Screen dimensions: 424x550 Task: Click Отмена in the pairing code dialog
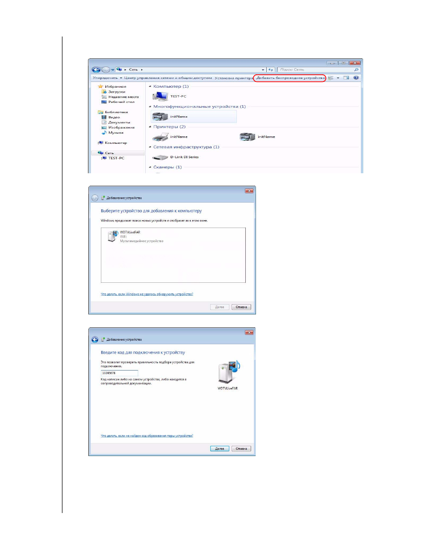pyautogui.click(x=241, y=449)
